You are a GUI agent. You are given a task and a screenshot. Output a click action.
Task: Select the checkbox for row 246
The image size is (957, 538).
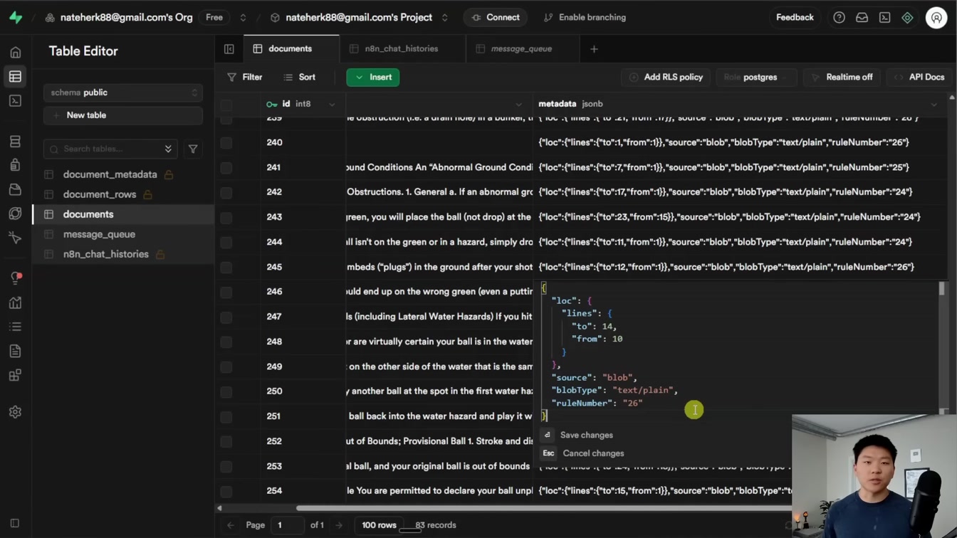(x=226, y=292)
